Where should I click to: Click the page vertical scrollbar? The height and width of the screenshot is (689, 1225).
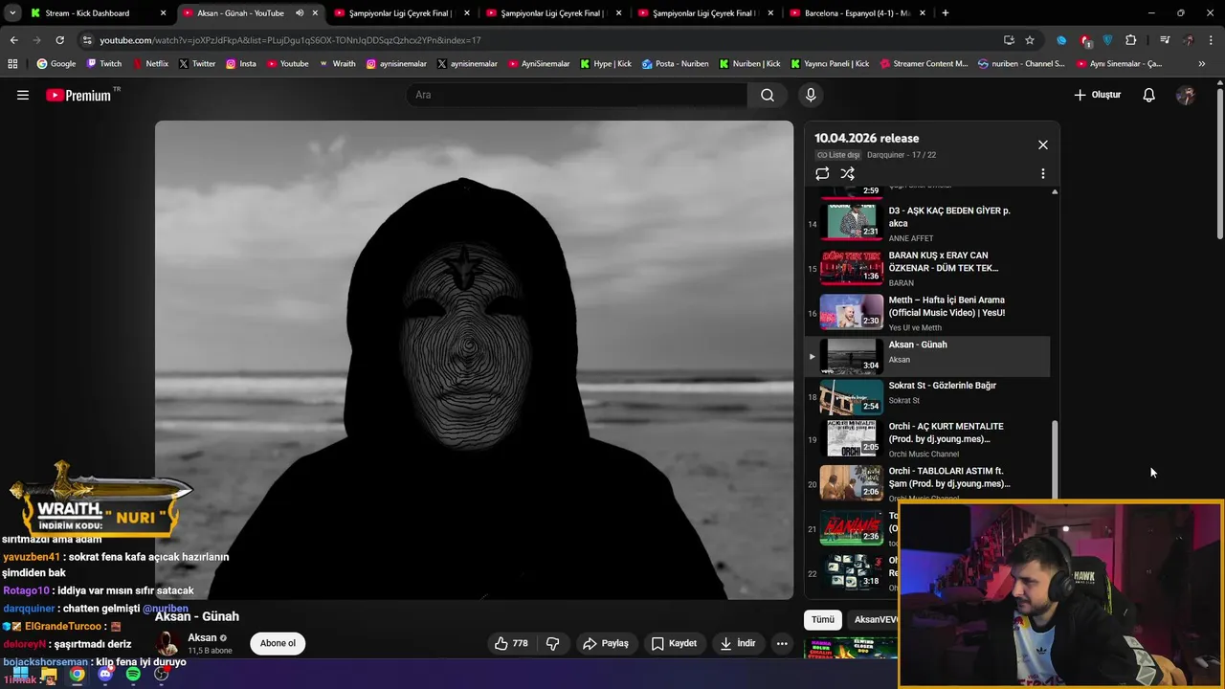point(1219,163)
